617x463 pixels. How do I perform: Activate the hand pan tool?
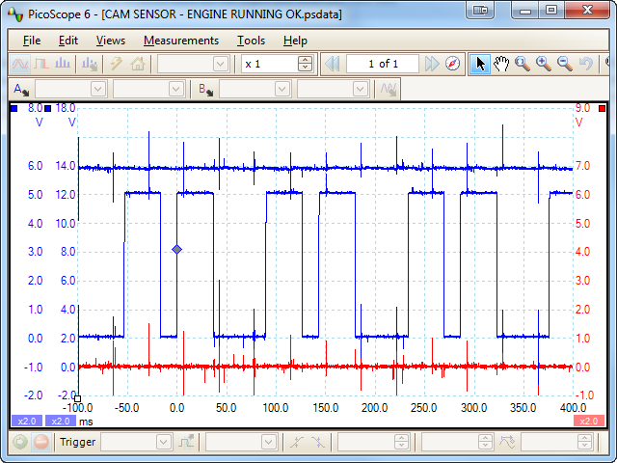tap(501, 64)
